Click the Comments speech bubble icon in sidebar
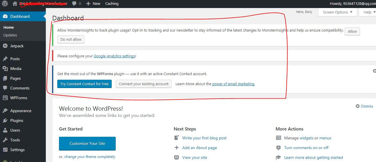The image size is (376, 162). (x=5, y=88)
